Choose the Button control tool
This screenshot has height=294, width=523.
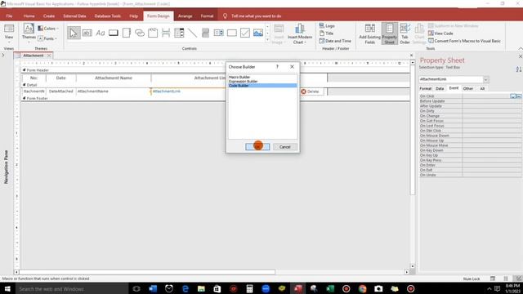(114, 33)
